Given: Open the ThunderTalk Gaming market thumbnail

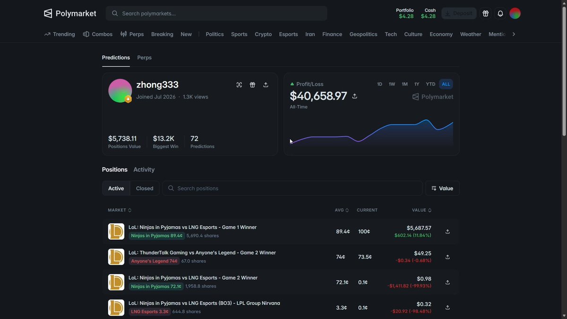Looking at the screenshot, I should tap(116, 257).
